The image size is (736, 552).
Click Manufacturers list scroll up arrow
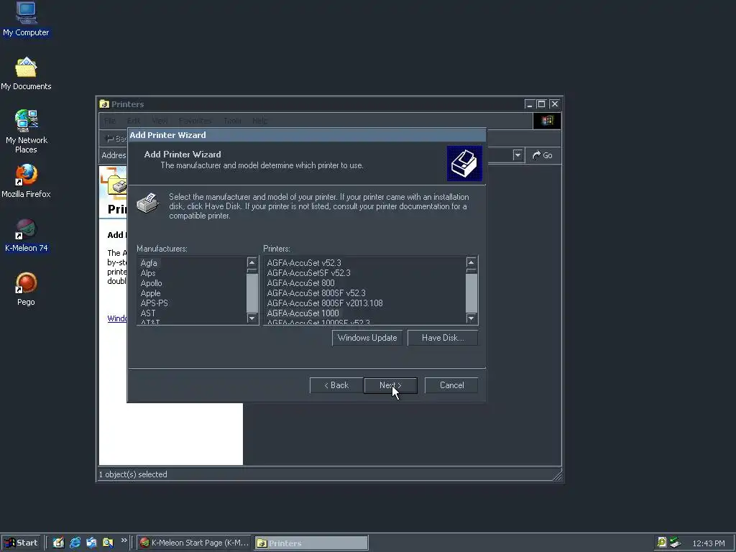pos(252,262)
